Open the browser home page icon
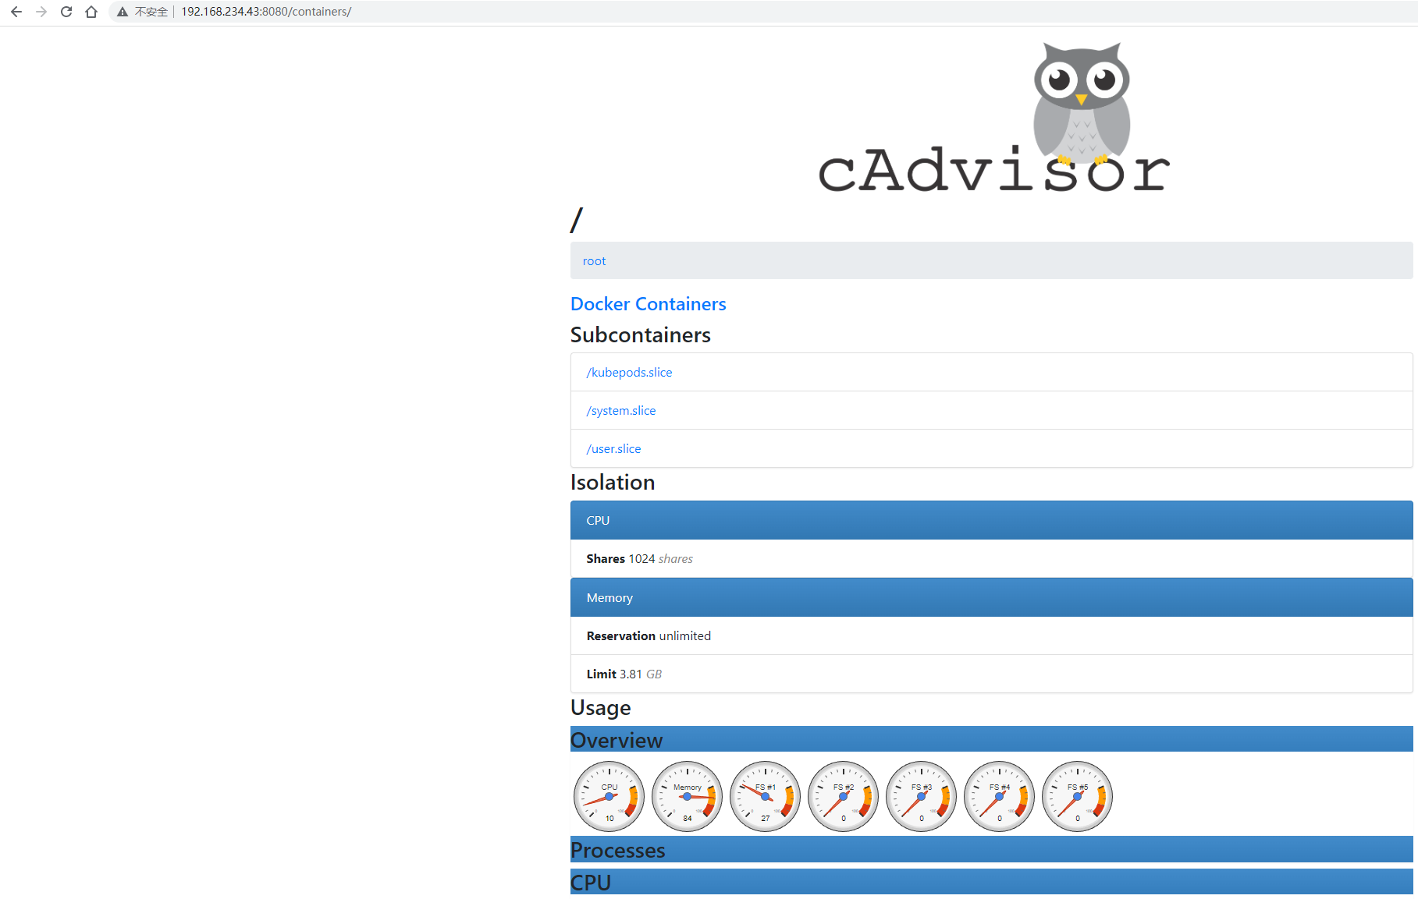 [x=91, y=12]
